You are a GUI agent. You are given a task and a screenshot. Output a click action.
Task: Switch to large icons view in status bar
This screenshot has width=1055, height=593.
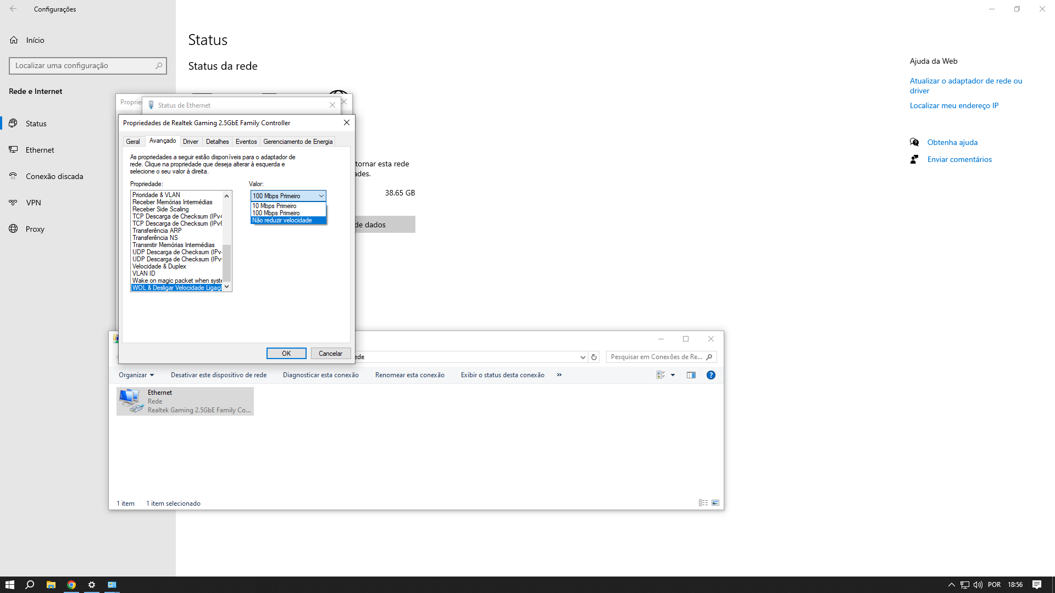[x=715, y=503]
